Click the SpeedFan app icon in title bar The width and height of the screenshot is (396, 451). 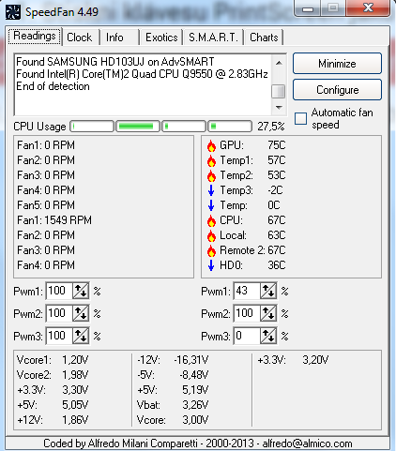pos(13,12)
